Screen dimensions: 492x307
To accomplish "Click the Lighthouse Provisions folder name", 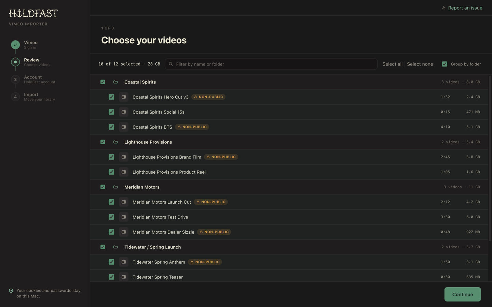I will 148,142.
